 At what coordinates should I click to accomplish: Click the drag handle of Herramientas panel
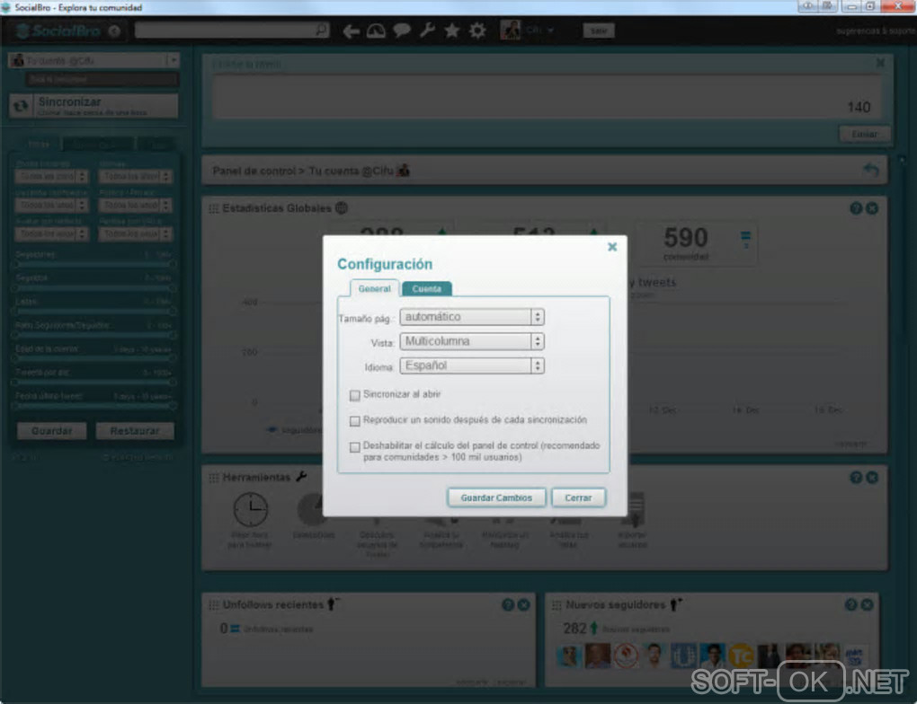pyautogui.click(x=214, y=478)
